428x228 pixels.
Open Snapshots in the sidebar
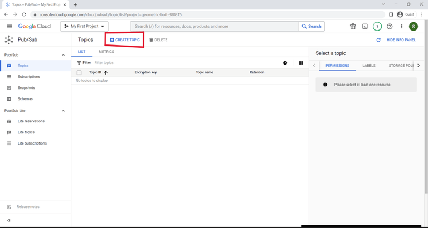click(x=36, y=88)
